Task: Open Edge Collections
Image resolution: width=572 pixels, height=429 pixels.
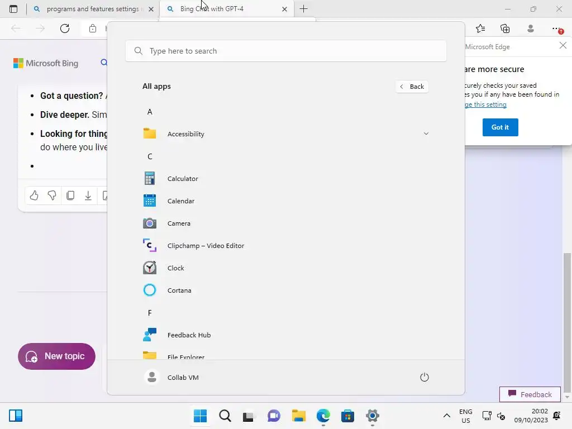Action: pos(505,28)
